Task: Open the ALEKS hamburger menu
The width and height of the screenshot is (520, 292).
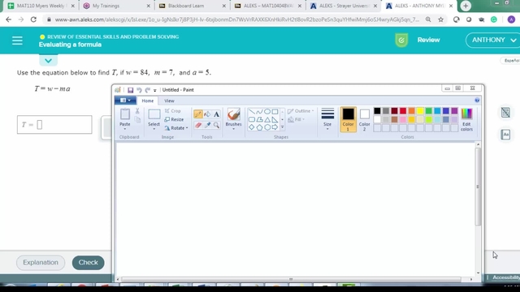Action: click(x=17, y=41)
